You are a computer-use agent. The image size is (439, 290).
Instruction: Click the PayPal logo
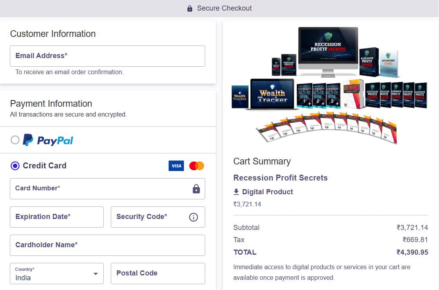click(48, 140)
